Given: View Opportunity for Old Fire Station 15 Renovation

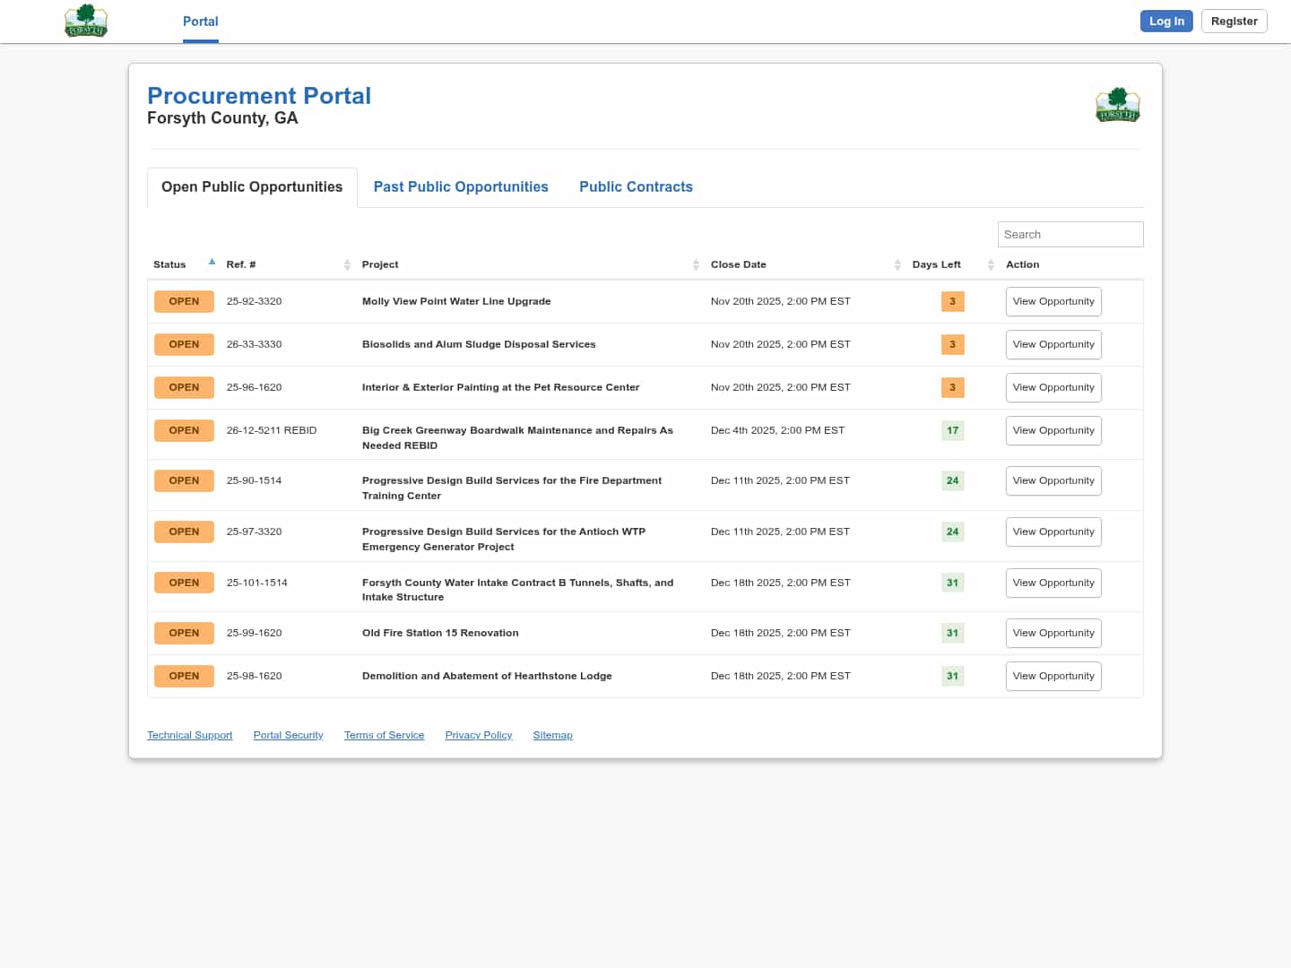Looking at the screenshot, I should point(1053,633).
